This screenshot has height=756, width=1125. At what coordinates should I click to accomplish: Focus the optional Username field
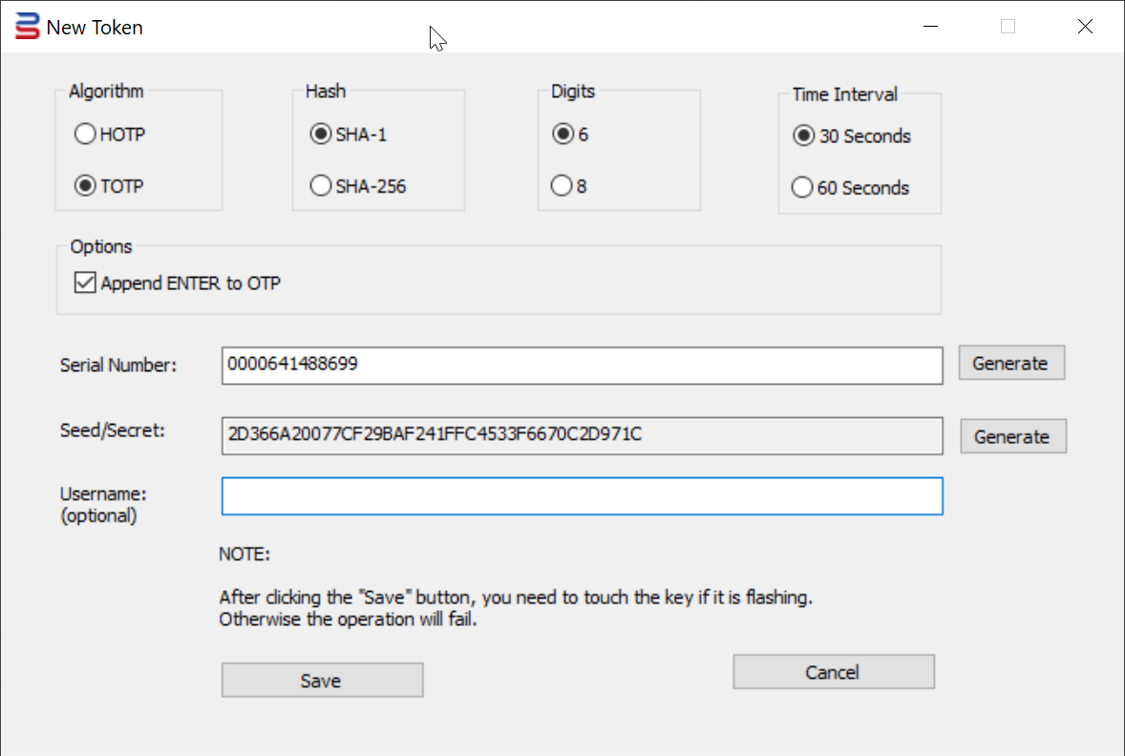pos(582,496)
